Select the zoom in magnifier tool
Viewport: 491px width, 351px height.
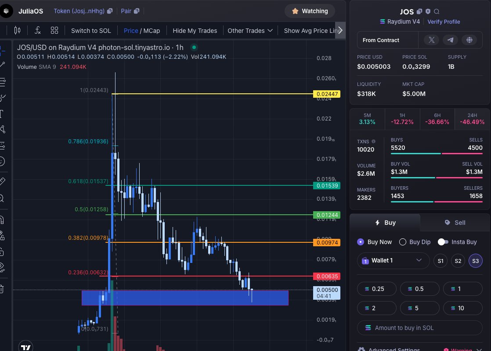2,198
